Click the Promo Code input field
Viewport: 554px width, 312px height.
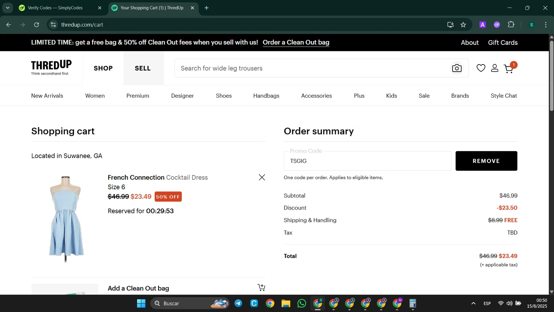tap(367, 161)
